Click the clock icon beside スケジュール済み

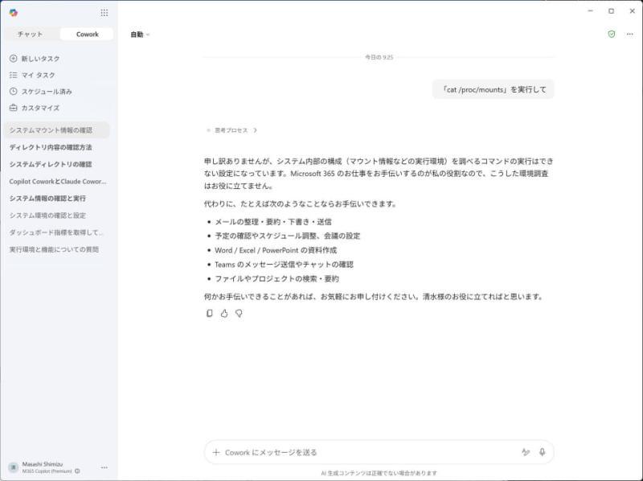pyautogui.click(x=13, y=91)
